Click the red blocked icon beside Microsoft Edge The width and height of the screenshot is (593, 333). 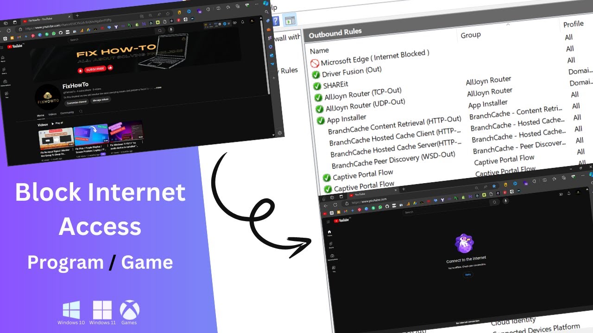pos(315,63)
